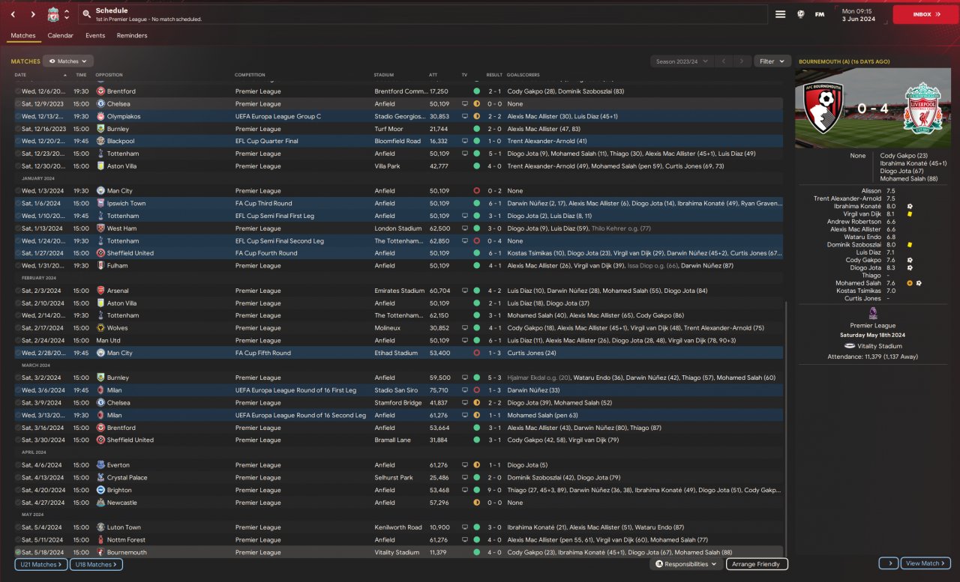Tick the circle for Sat 12/16/2023 Burnley match

point(18,129)
